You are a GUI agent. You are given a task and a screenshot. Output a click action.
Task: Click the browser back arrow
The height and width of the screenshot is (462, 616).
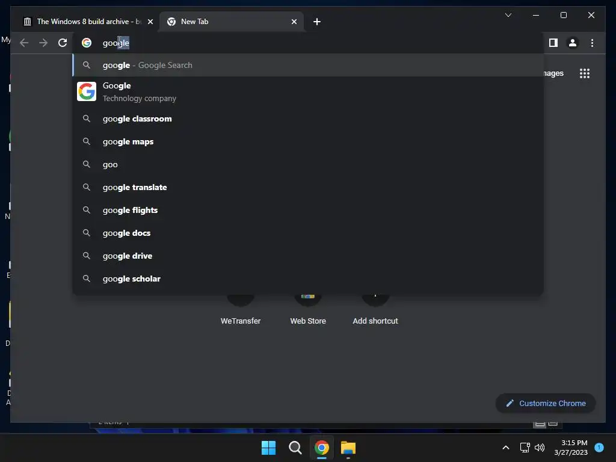point(24,43)
